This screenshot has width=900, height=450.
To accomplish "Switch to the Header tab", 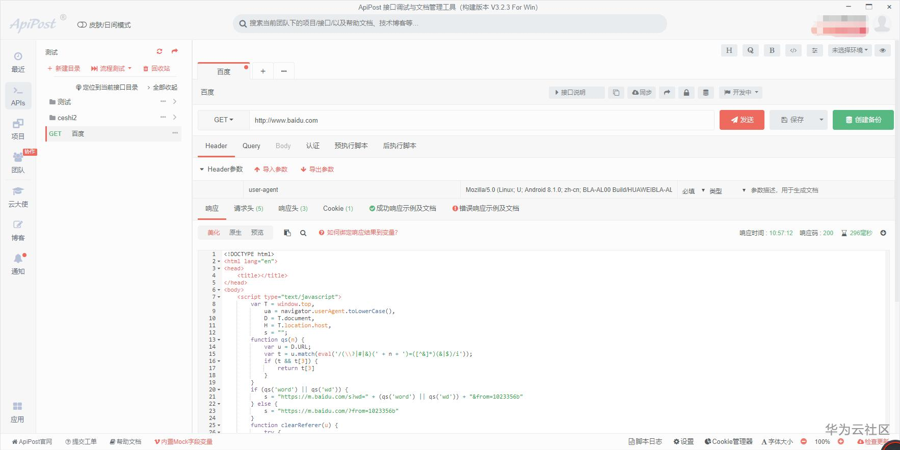I will 216,146.
